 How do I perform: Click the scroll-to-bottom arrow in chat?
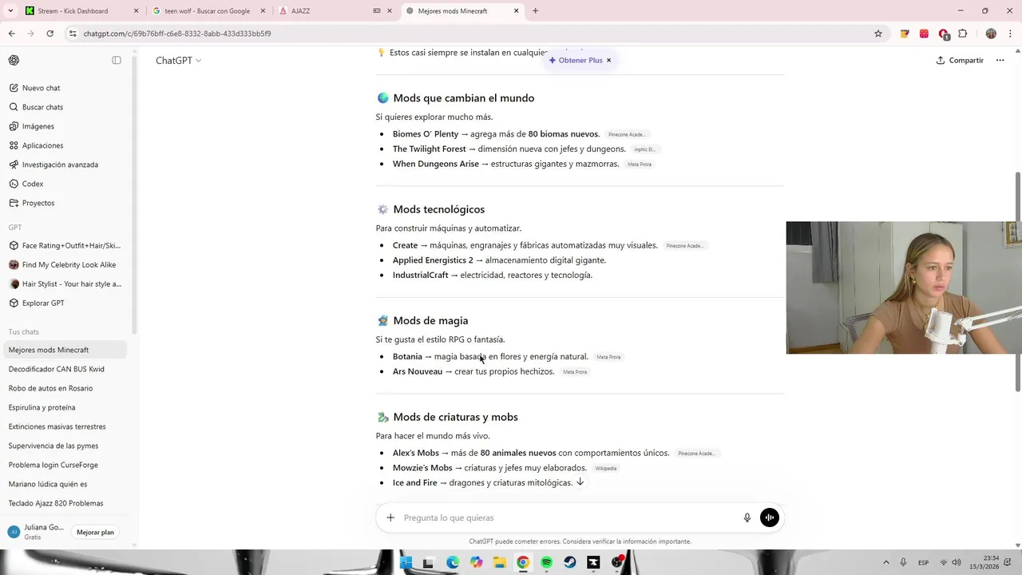click(580, 482)
